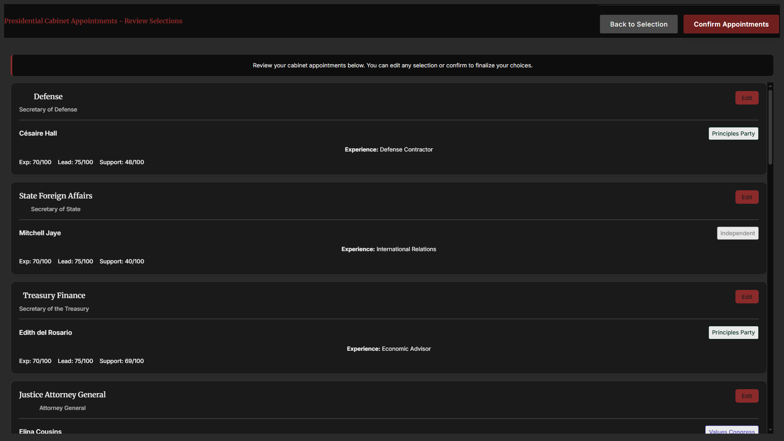The width and height of the screenshot is (784, 441).
Task: Click Treasury Finance section heading
Action: point(54,295)
